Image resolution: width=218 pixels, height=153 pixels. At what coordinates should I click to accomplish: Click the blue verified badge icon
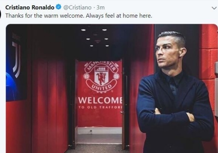tap(58, 7)
